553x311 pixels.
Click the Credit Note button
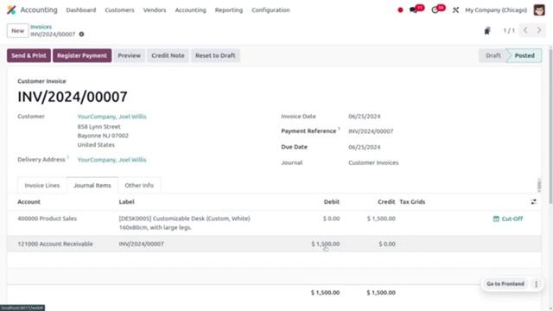(x=168, y=55)
